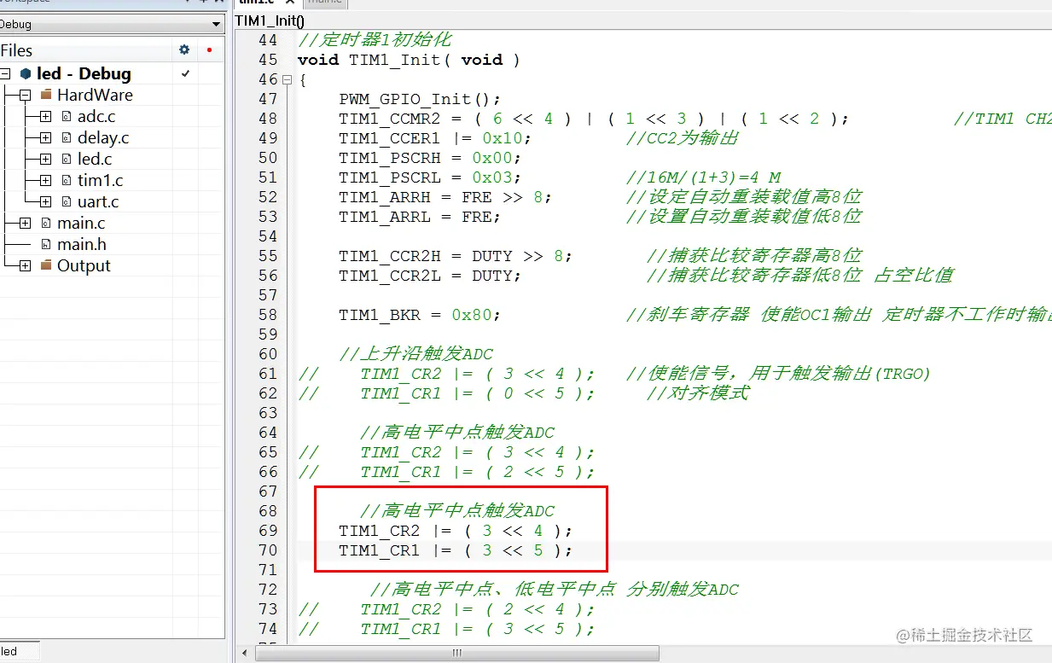Select the led - Debug project
The image size is (1052, 663).
84,74
